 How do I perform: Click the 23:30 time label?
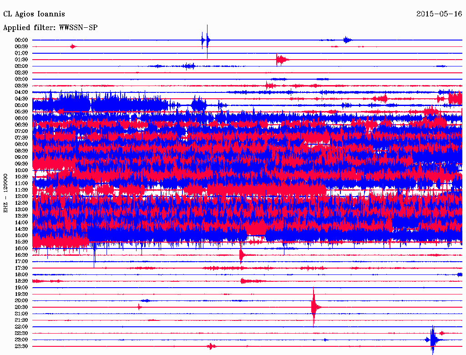click(21, 346)
